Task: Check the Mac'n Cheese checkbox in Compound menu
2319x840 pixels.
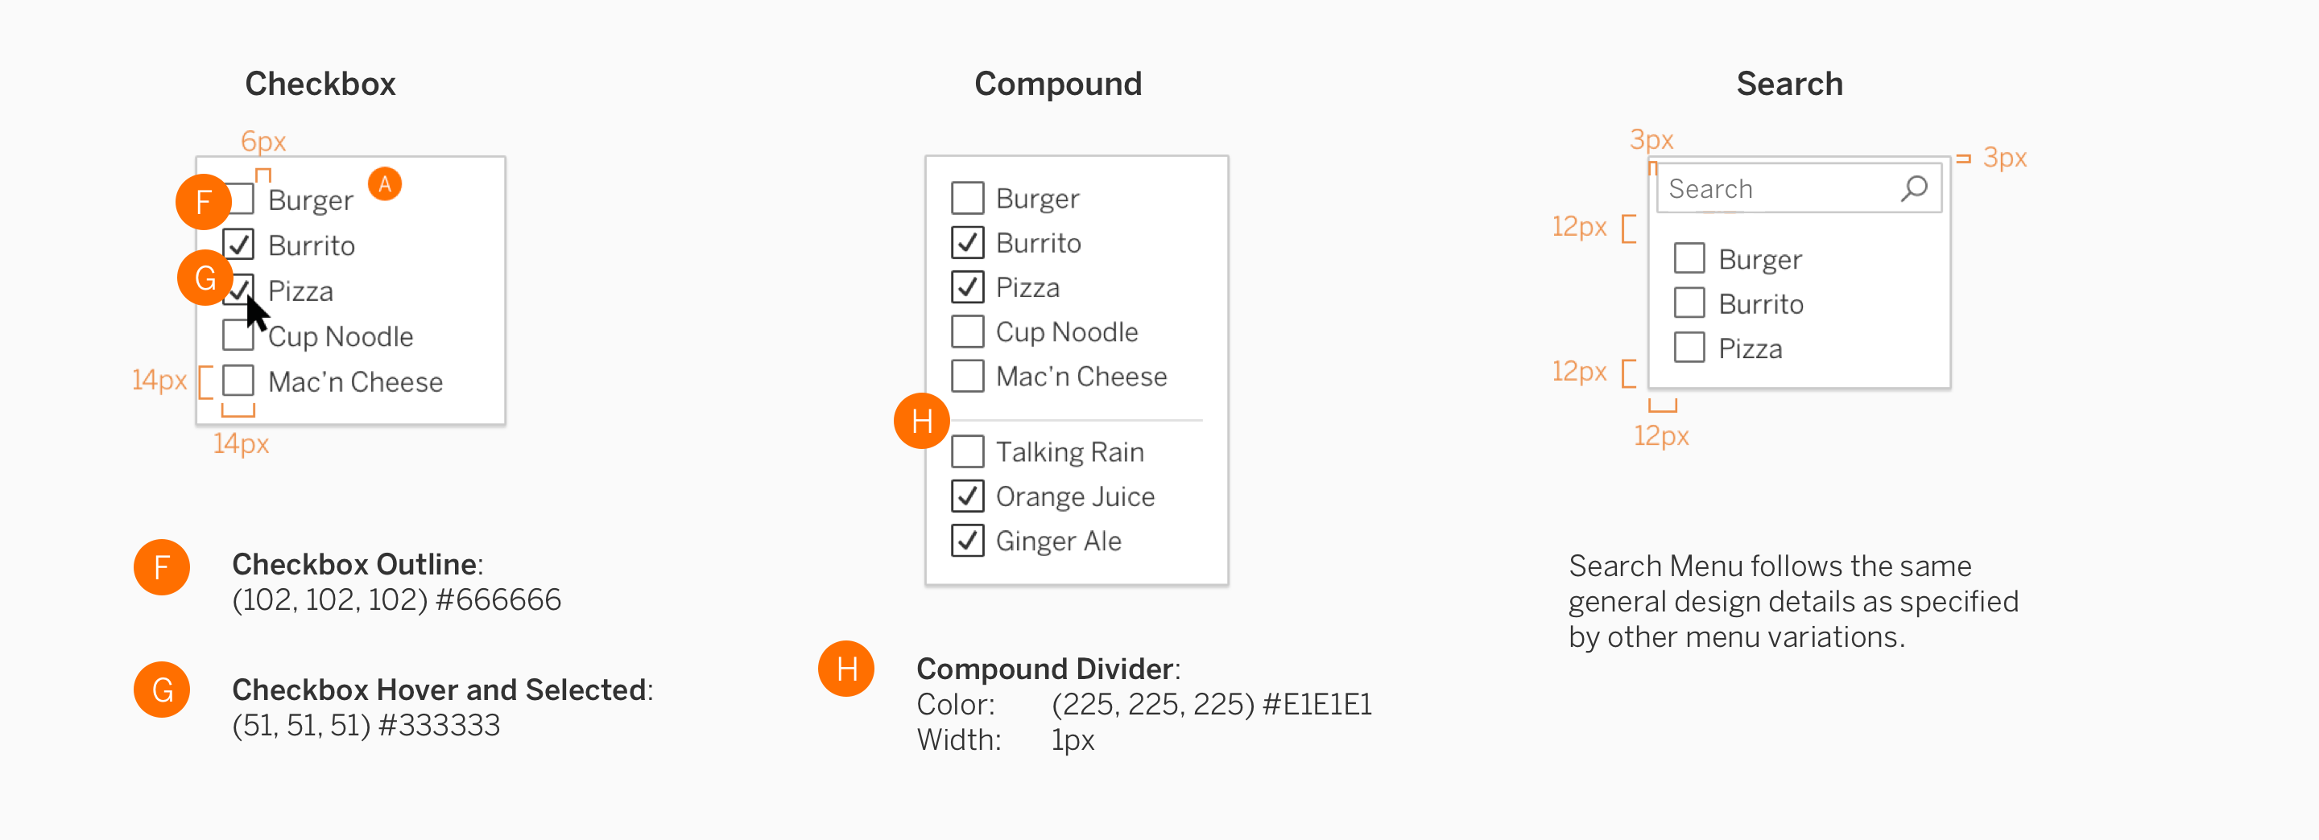Action: [967, 376]
